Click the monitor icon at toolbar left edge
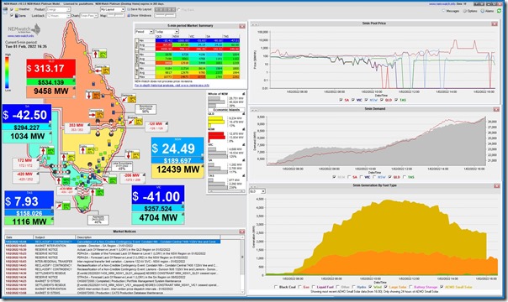Image resolution: width=508 pixels, height=302 pixels. [x=5, y=10]
